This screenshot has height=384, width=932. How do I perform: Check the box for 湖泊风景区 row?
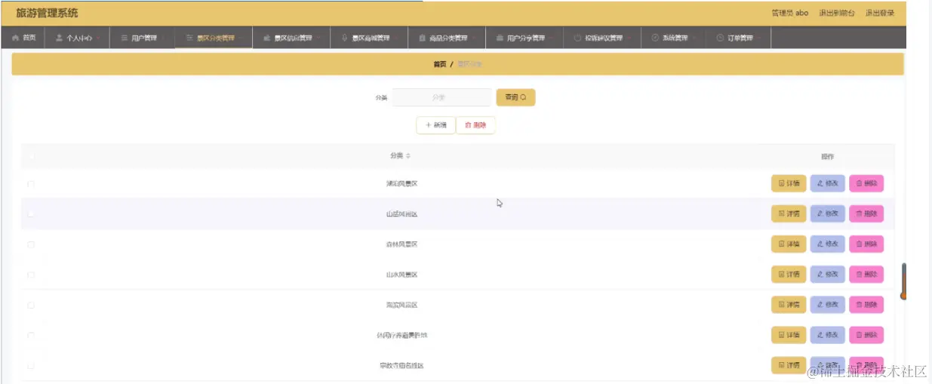coord(31,183)
